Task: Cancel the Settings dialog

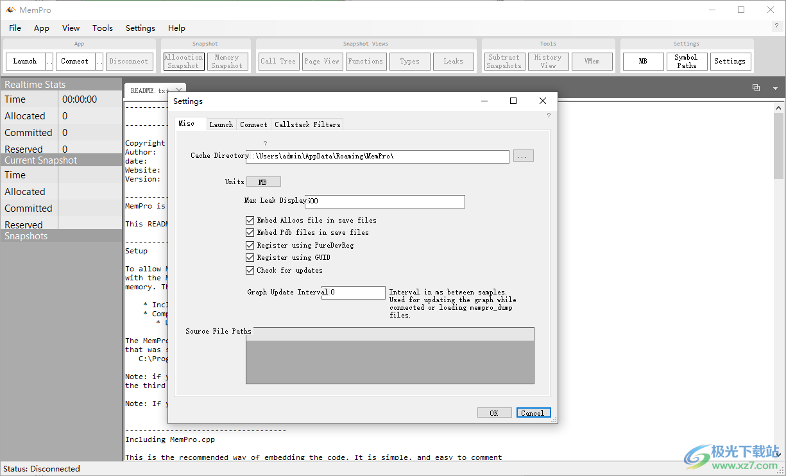Action: (x=533, y=413)
